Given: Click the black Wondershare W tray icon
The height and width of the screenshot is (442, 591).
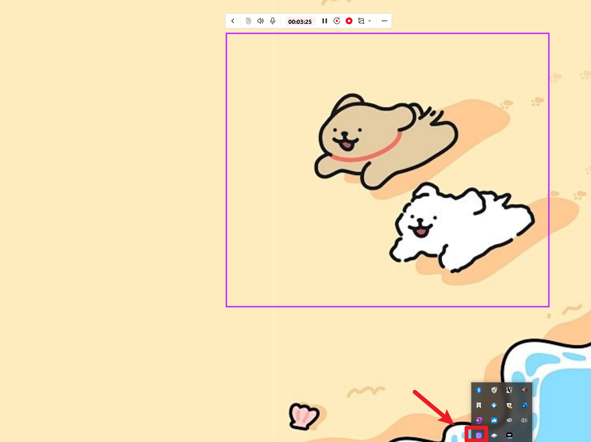Looking at the screenshot, I should (x=509, y=436).
